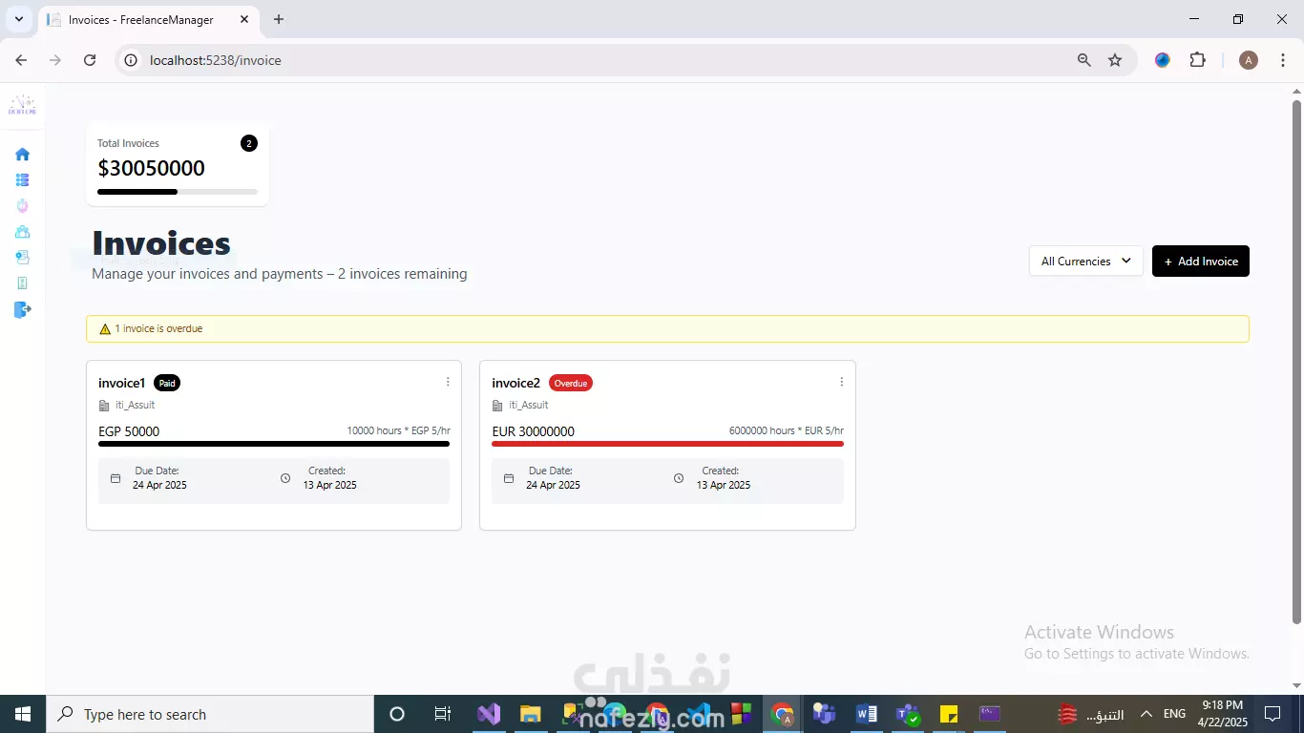1304x733 pixels.
Task: Click the $30050000 total value
Action: tap(151, 168)
